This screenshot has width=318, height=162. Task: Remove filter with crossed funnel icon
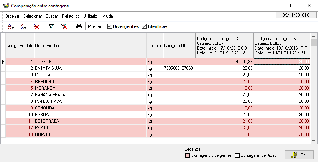click(x=64, y=26)
